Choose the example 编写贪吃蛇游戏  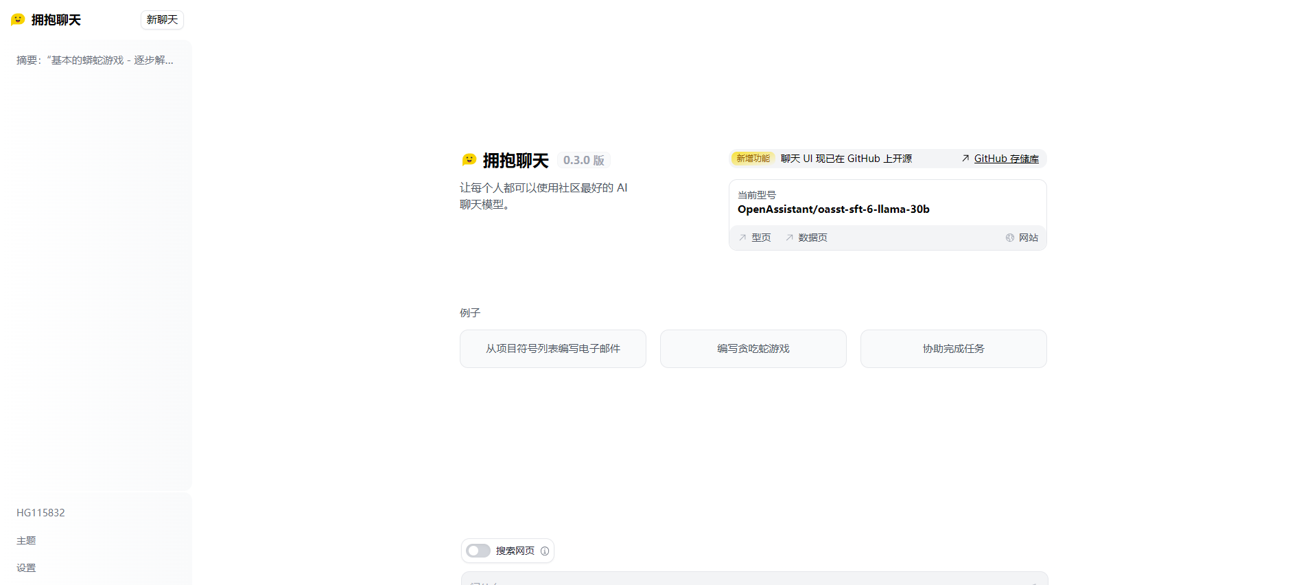pos(753,349)
